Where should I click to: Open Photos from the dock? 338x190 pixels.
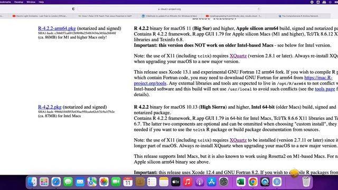104,182
